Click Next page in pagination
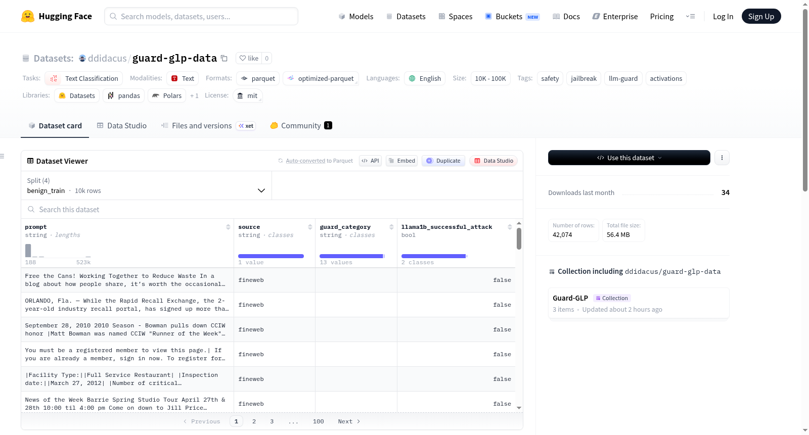This screenshot has width=809, height=435. pyautogui.click(x=349, y=421)
